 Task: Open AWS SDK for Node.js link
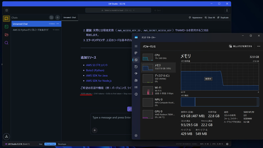99,81
